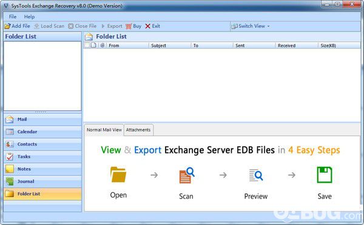Click the Add File toolbar icon
Image resolution: width=364 pixels, height=225 pixels.
click(7, 26)
